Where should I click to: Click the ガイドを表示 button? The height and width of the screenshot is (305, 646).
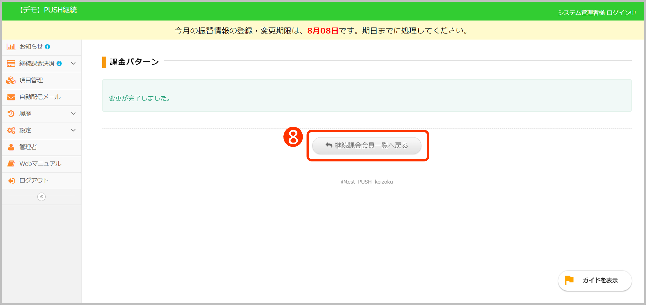[595, 280]
